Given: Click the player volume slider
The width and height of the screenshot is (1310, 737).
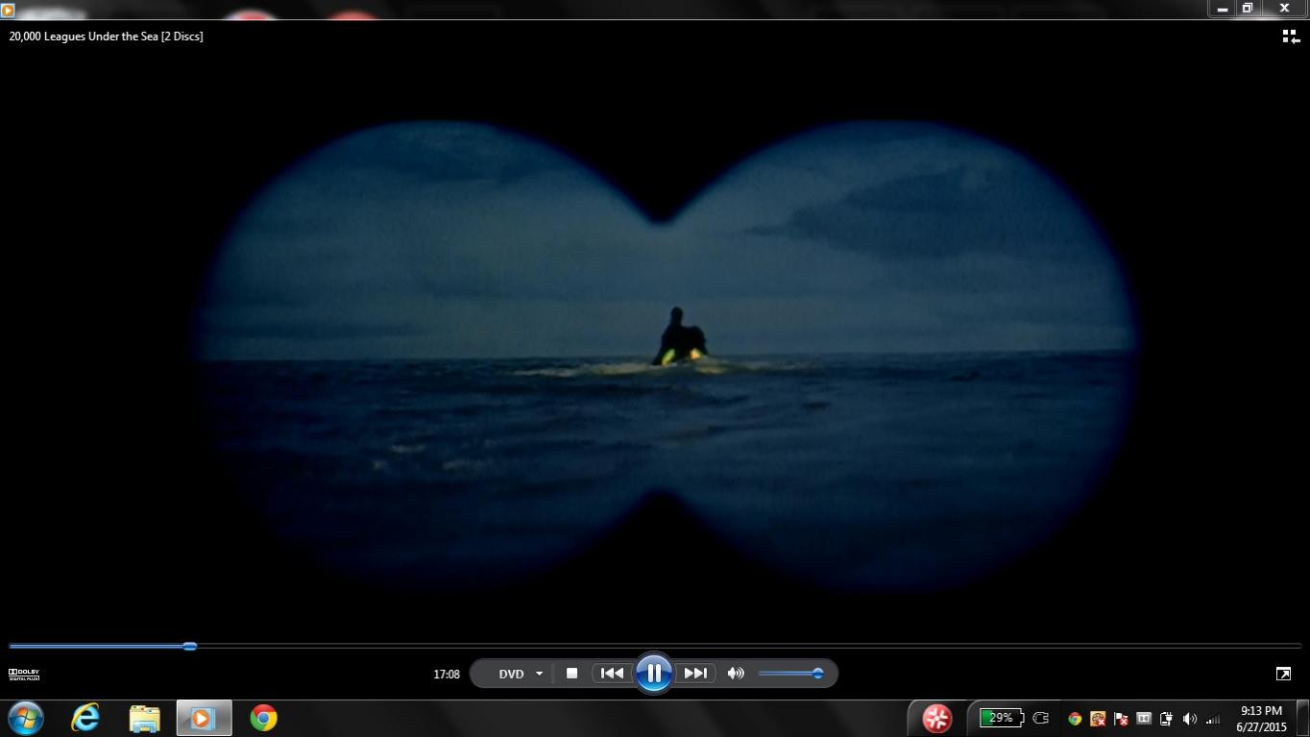Looking at the screenshot, I should 788,674.
